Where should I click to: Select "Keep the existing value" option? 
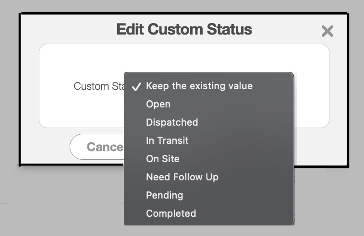tap(199, 86)
